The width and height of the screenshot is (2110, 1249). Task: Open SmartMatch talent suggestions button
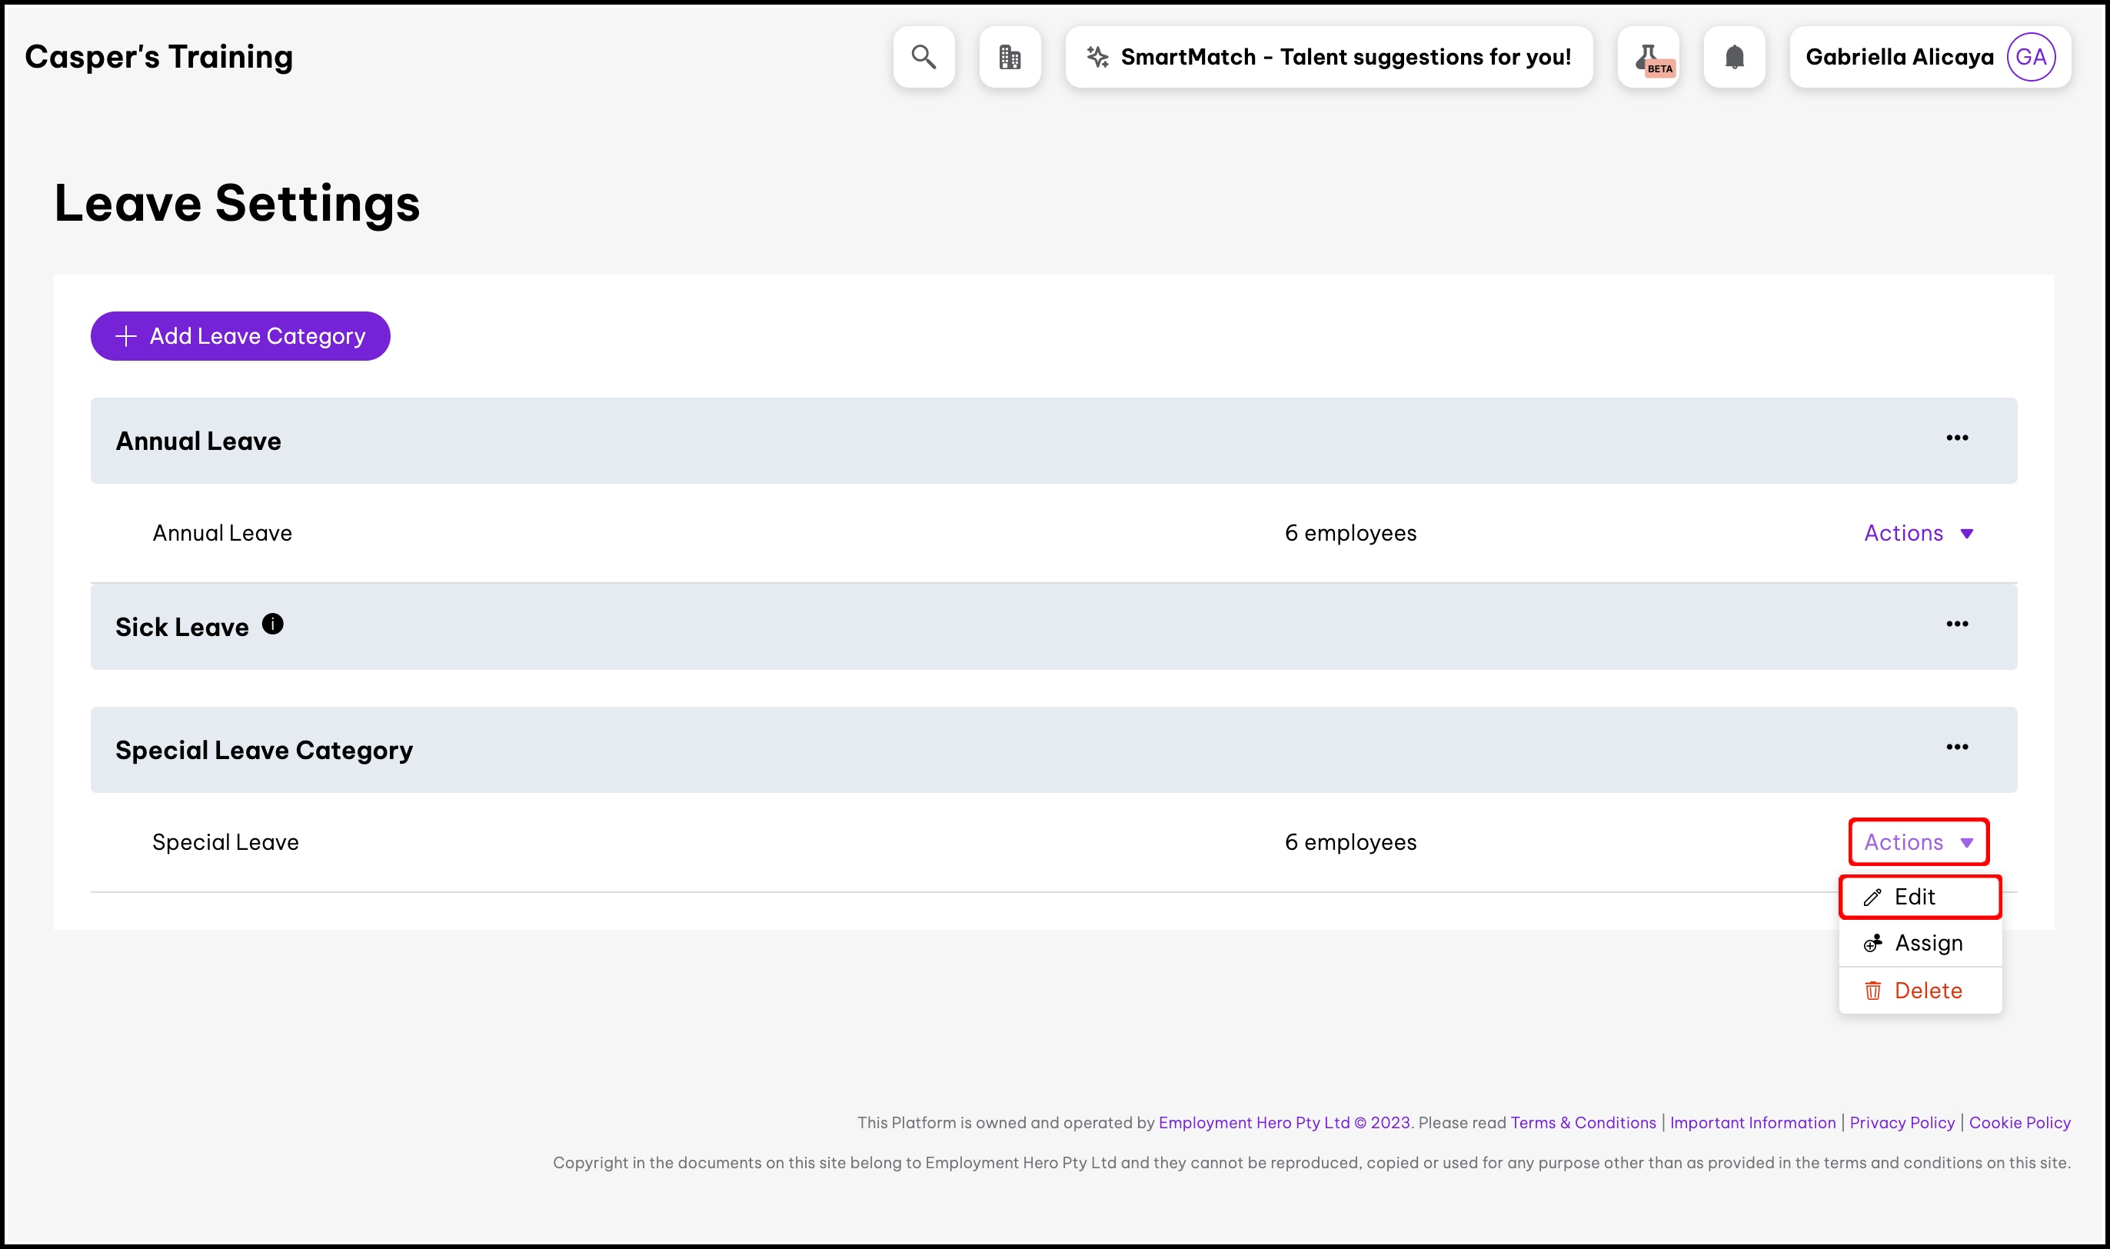pyautogui.click(x=1329, y=57)
